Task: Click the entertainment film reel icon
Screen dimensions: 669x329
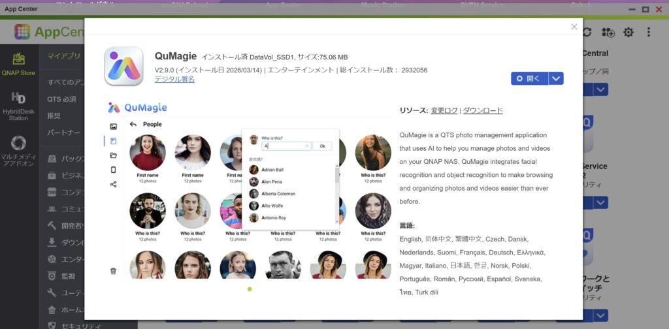Action: coord(52,259)
